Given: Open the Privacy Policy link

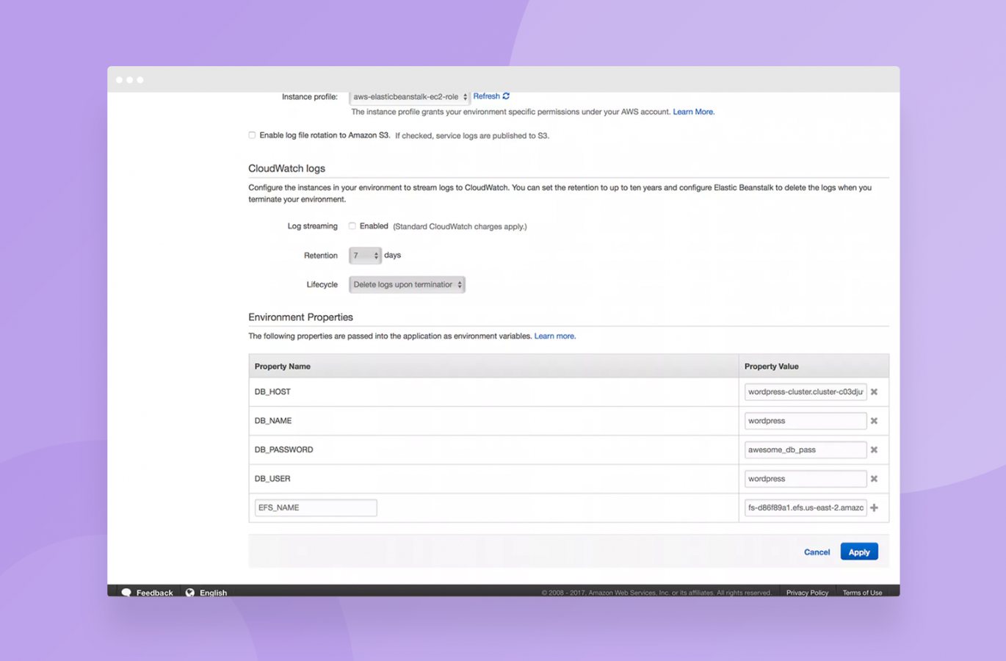Looking at the screenshot, I should [x=807, y=593].
